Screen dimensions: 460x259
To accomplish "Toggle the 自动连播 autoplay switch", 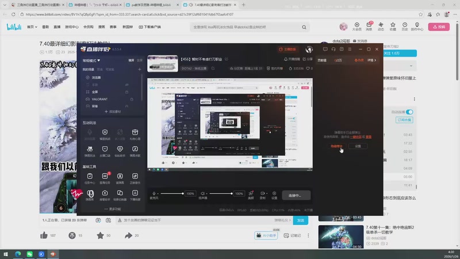I will point(409,112).
